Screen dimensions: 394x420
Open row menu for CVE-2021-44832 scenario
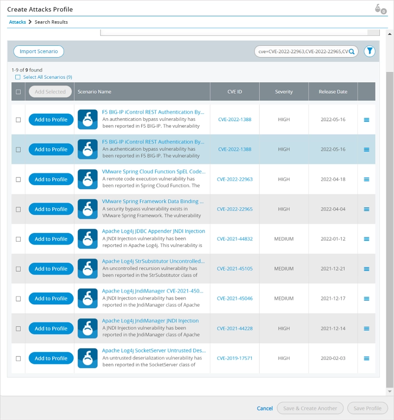pos(366,239)
